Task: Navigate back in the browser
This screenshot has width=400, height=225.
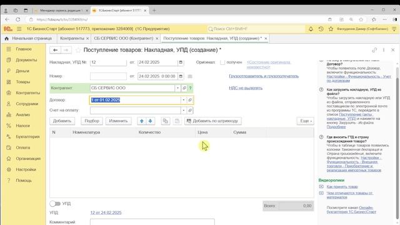Action: pos(7,19)
